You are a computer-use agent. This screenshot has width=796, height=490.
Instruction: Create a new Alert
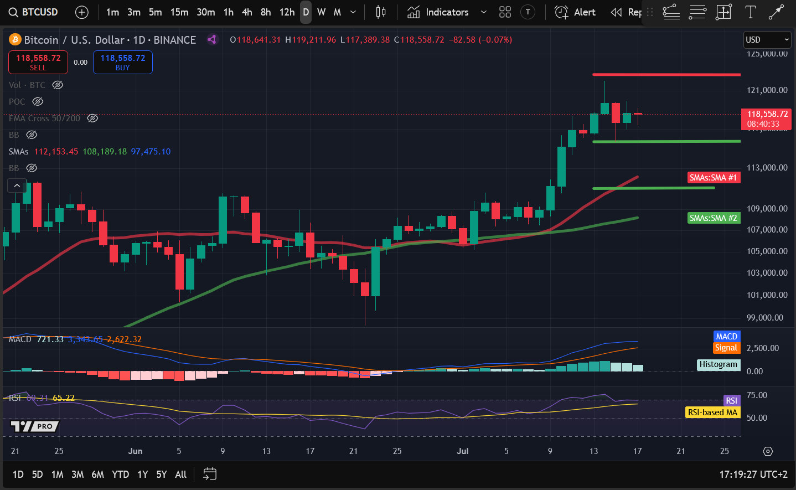click(x=575, y=12)
